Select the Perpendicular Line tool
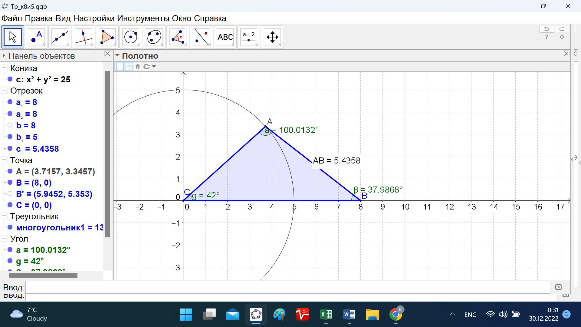This screenshot has width=581, height=327. (84, 37)
